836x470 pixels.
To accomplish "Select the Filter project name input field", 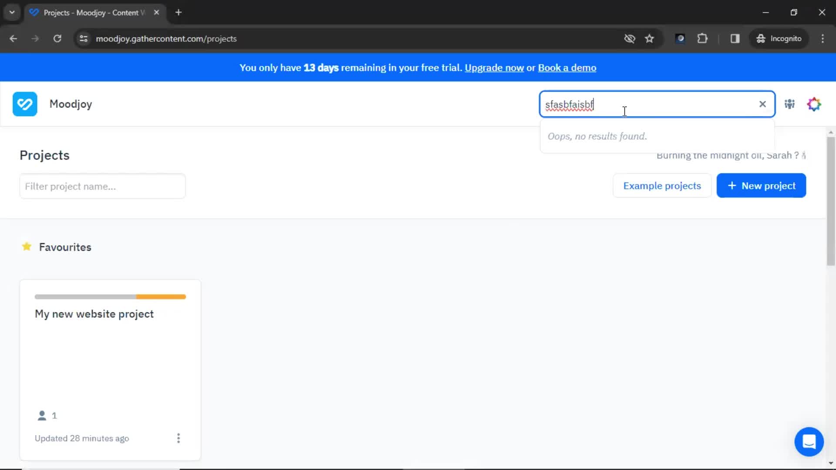I will (102, 186).
